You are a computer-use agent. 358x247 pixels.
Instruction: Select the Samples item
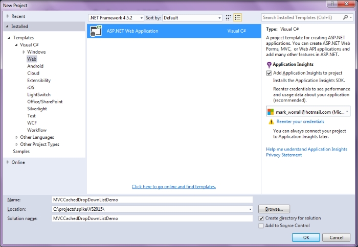tap(21, 151)
